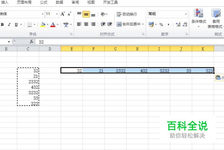Click 合并后居中 merge and center
224x150 pixels.
click(128, 24)
